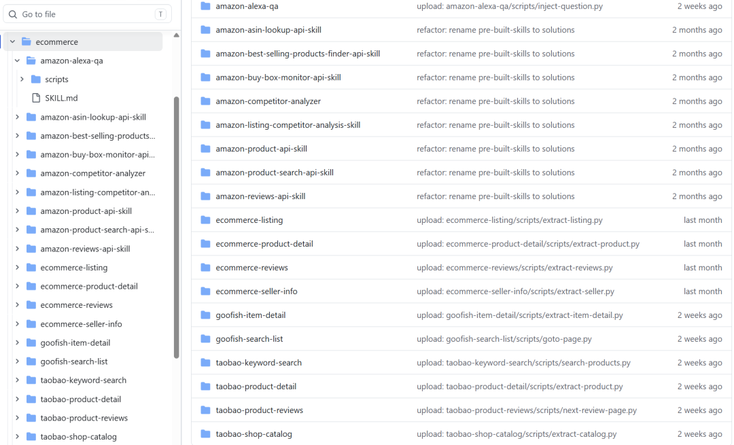Open refactor commit message in amazon-reviews-api-skill row
This screenshot has height=445, width=734.
pyautogui.click(x=495, y=196)
